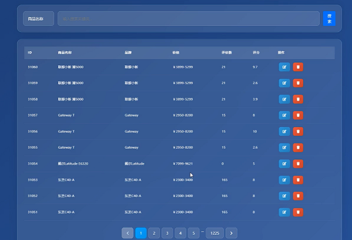
Task: Edit the product row with ID 31060
Action: (x=284, y=67)
